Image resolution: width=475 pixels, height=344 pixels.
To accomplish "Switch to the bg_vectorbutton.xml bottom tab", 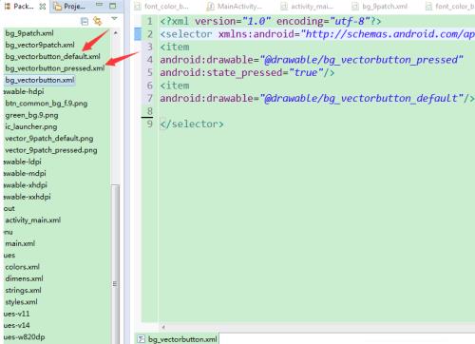I will click(178, 339).
